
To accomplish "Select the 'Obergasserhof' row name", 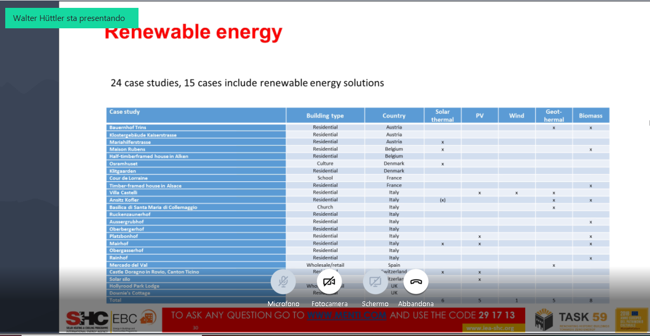I will (126, 251).
